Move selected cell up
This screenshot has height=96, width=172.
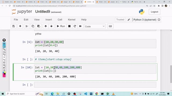46,26
